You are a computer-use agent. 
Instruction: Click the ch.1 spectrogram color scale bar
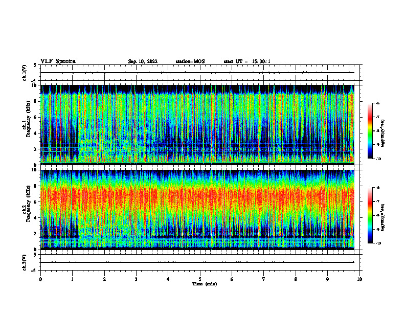click(x=370, y=131)
